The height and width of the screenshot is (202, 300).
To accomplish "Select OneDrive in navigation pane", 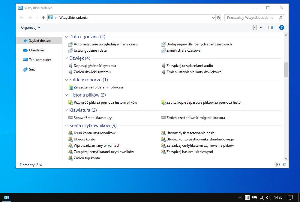I will click(36, 50).
